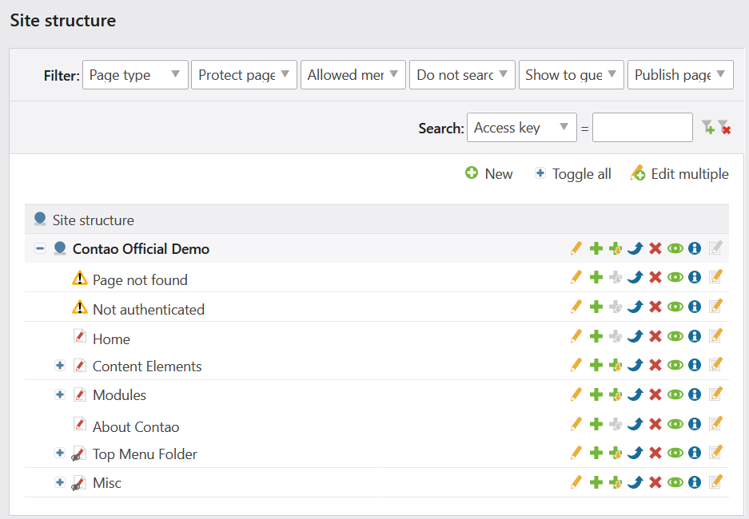749x519 pixels.
Task: Open the Access key search field dropdown
Action: pos(522,128)
